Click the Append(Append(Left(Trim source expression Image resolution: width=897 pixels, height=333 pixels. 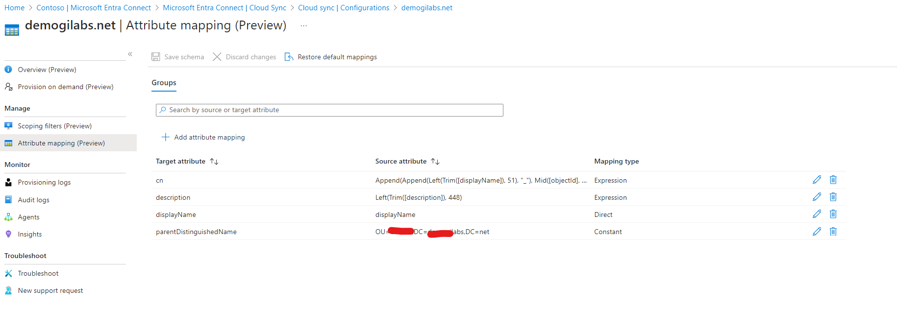[x=481, y=180]
